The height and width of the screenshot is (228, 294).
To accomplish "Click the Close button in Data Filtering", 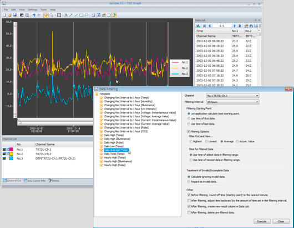I will [281, 221].
